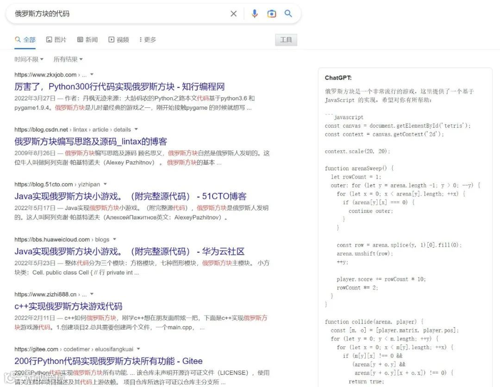500x387 pixels.
Task: Submit search with magnifying glass icon
Action: coord(288,13)
